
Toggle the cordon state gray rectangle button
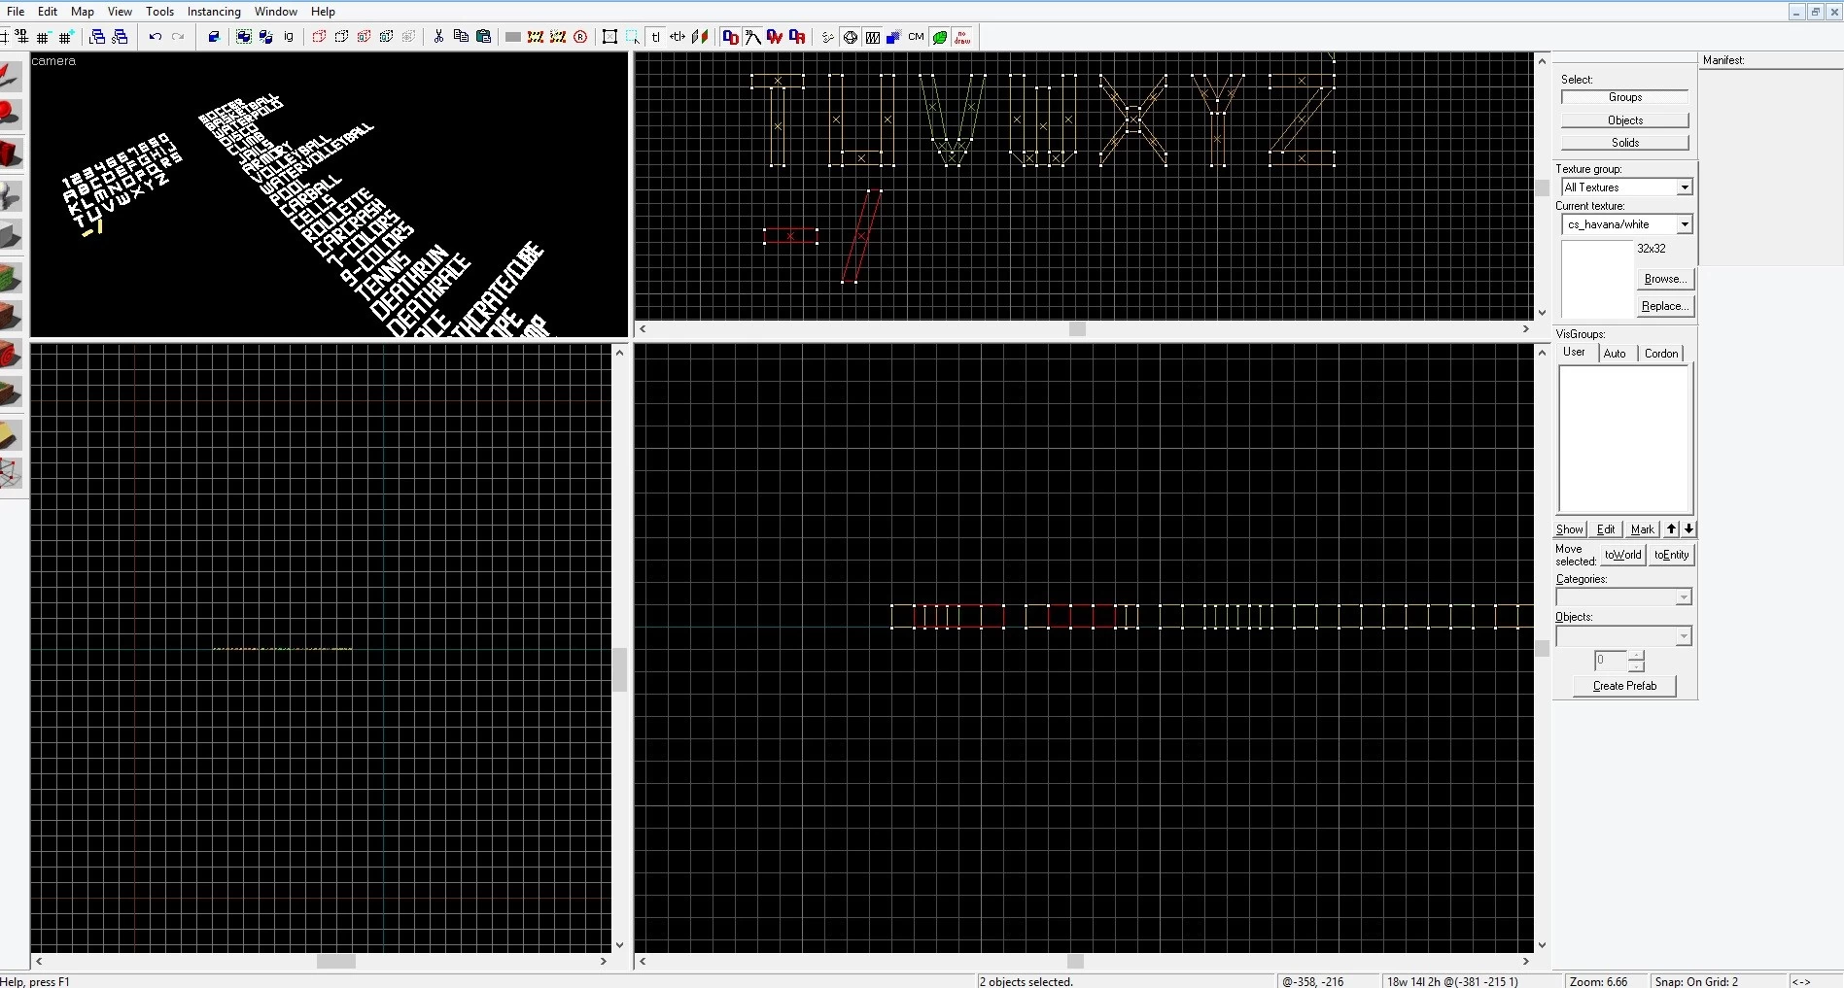[x=513, y=37]
